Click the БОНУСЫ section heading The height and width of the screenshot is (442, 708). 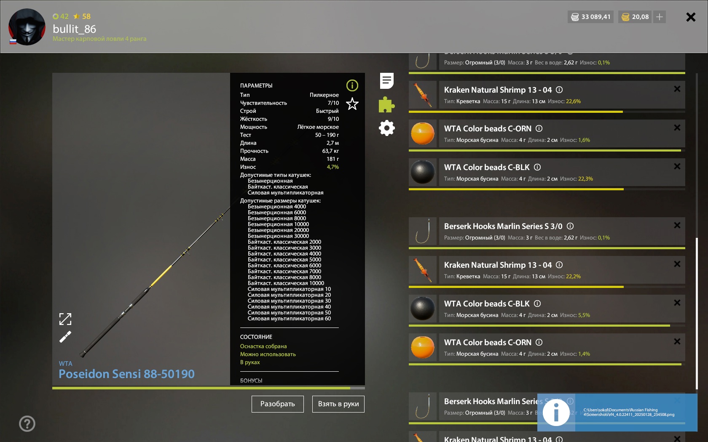pos(251,381)
